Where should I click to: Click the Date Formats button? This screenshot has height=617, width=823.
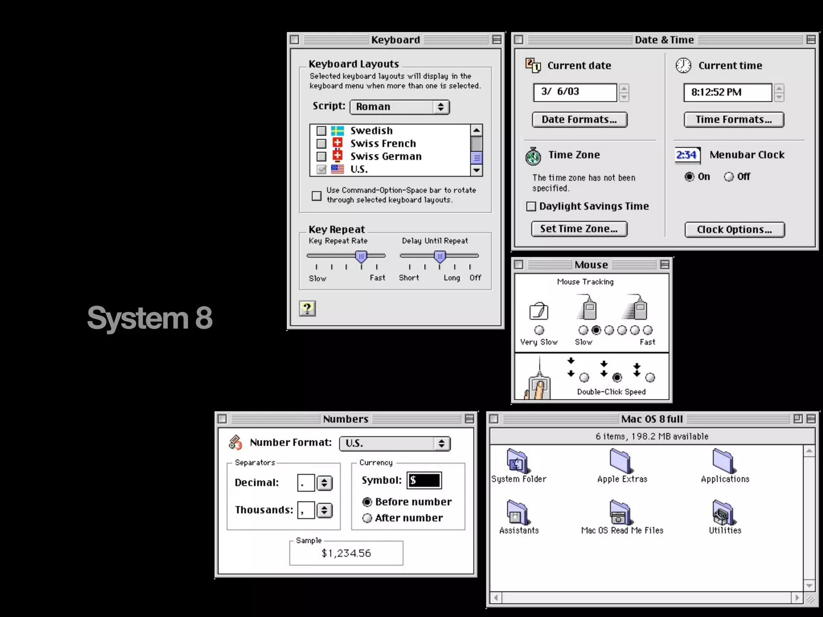point(580,120)
